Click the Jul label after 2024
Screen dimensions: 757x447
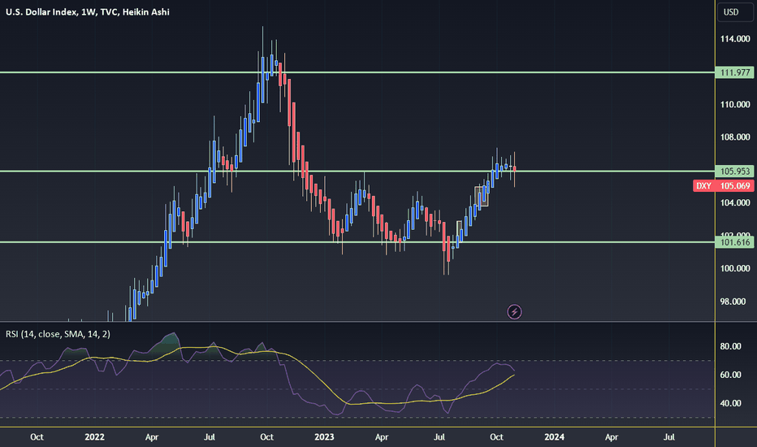tap(668, 437)
